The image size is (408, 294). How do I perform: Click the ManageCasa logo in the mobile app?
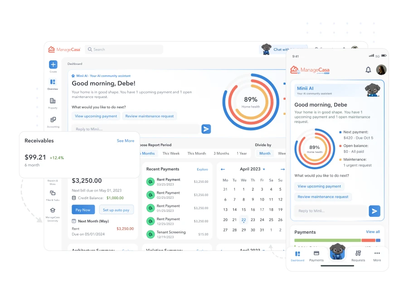point(310,70)
